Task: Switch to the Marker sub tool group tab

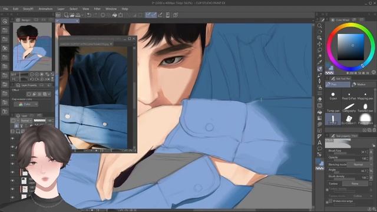Action: pyautogui.click(x=363, y=84)
